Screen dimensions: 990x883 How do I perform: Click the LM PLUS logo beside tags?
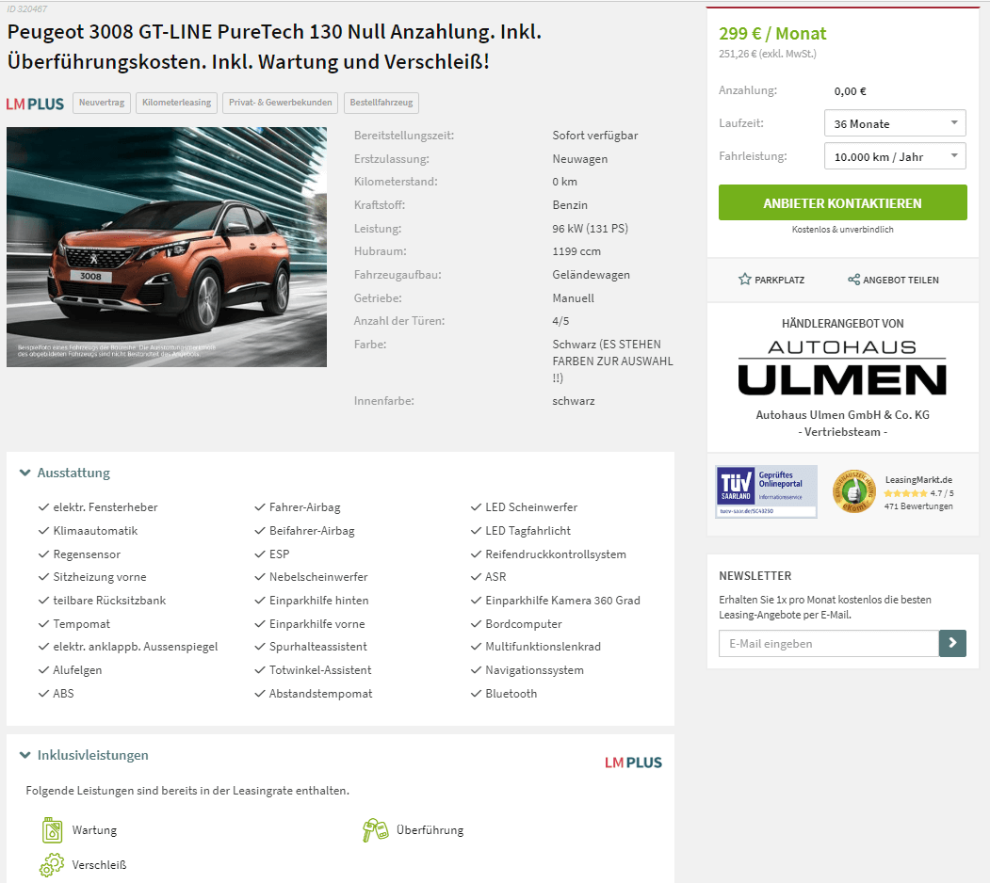(x=36, y=104)
